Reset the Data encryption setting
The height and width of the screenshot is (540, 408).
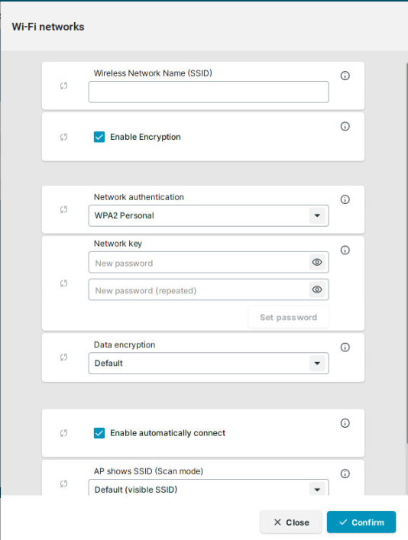[x=63, y=357]
